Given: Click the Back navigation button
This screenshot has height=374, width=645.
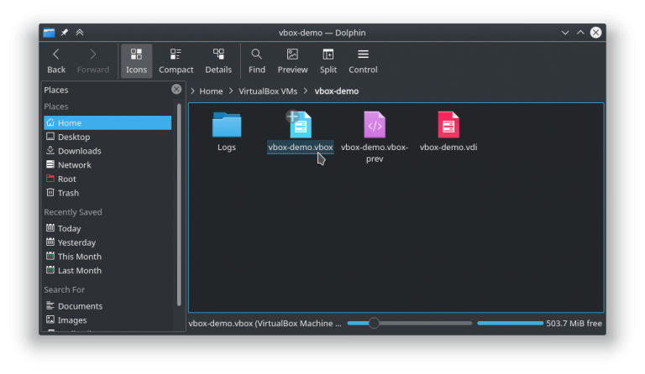Looking at the screenshot, I should pyautogui.click(x=56, y=61).
